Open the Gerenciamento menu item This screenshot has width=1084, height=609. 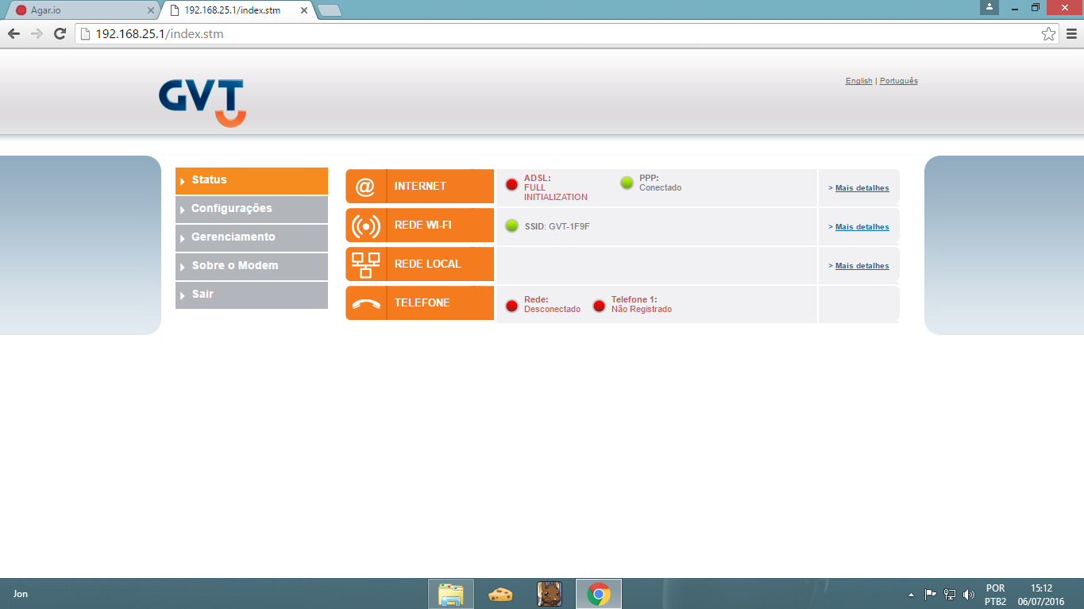pyautogui.click(x=252, y=237)
